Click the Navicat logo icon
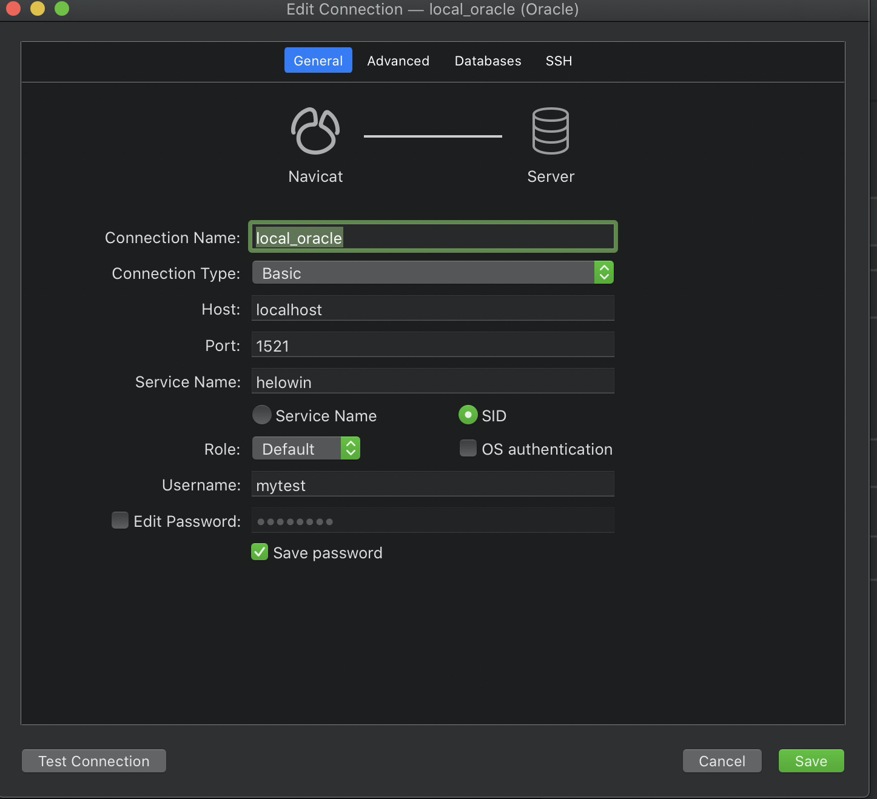 point(315,130)
